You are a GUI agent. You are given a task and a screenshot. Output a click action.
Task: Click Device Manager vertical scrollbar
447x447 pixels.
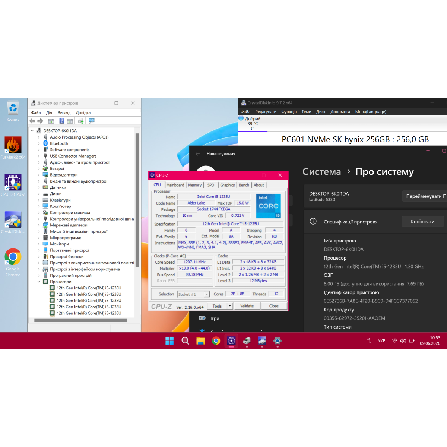point(137,200)
